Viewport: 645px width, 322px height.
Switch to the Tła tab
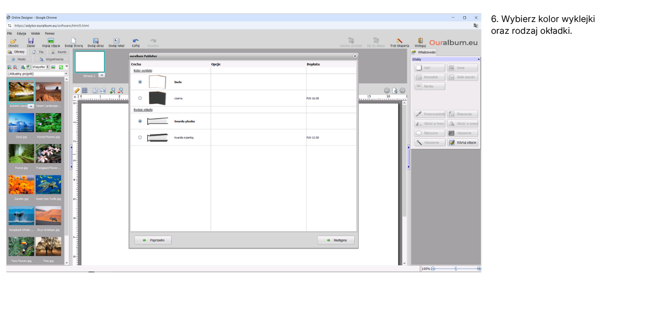click(38, 52)
